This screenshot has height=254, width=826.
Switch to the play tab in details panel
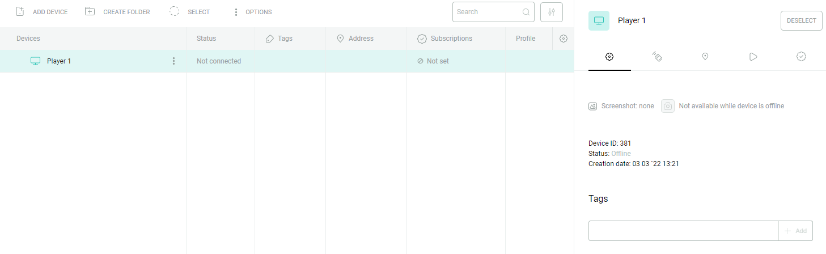pyautogui.click(x=753, y=57)
